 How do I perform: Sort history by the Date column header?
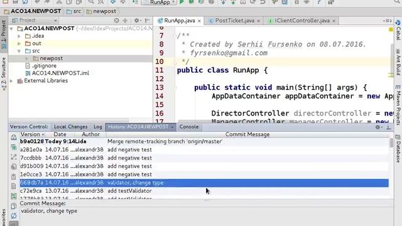tap(60, 134)
